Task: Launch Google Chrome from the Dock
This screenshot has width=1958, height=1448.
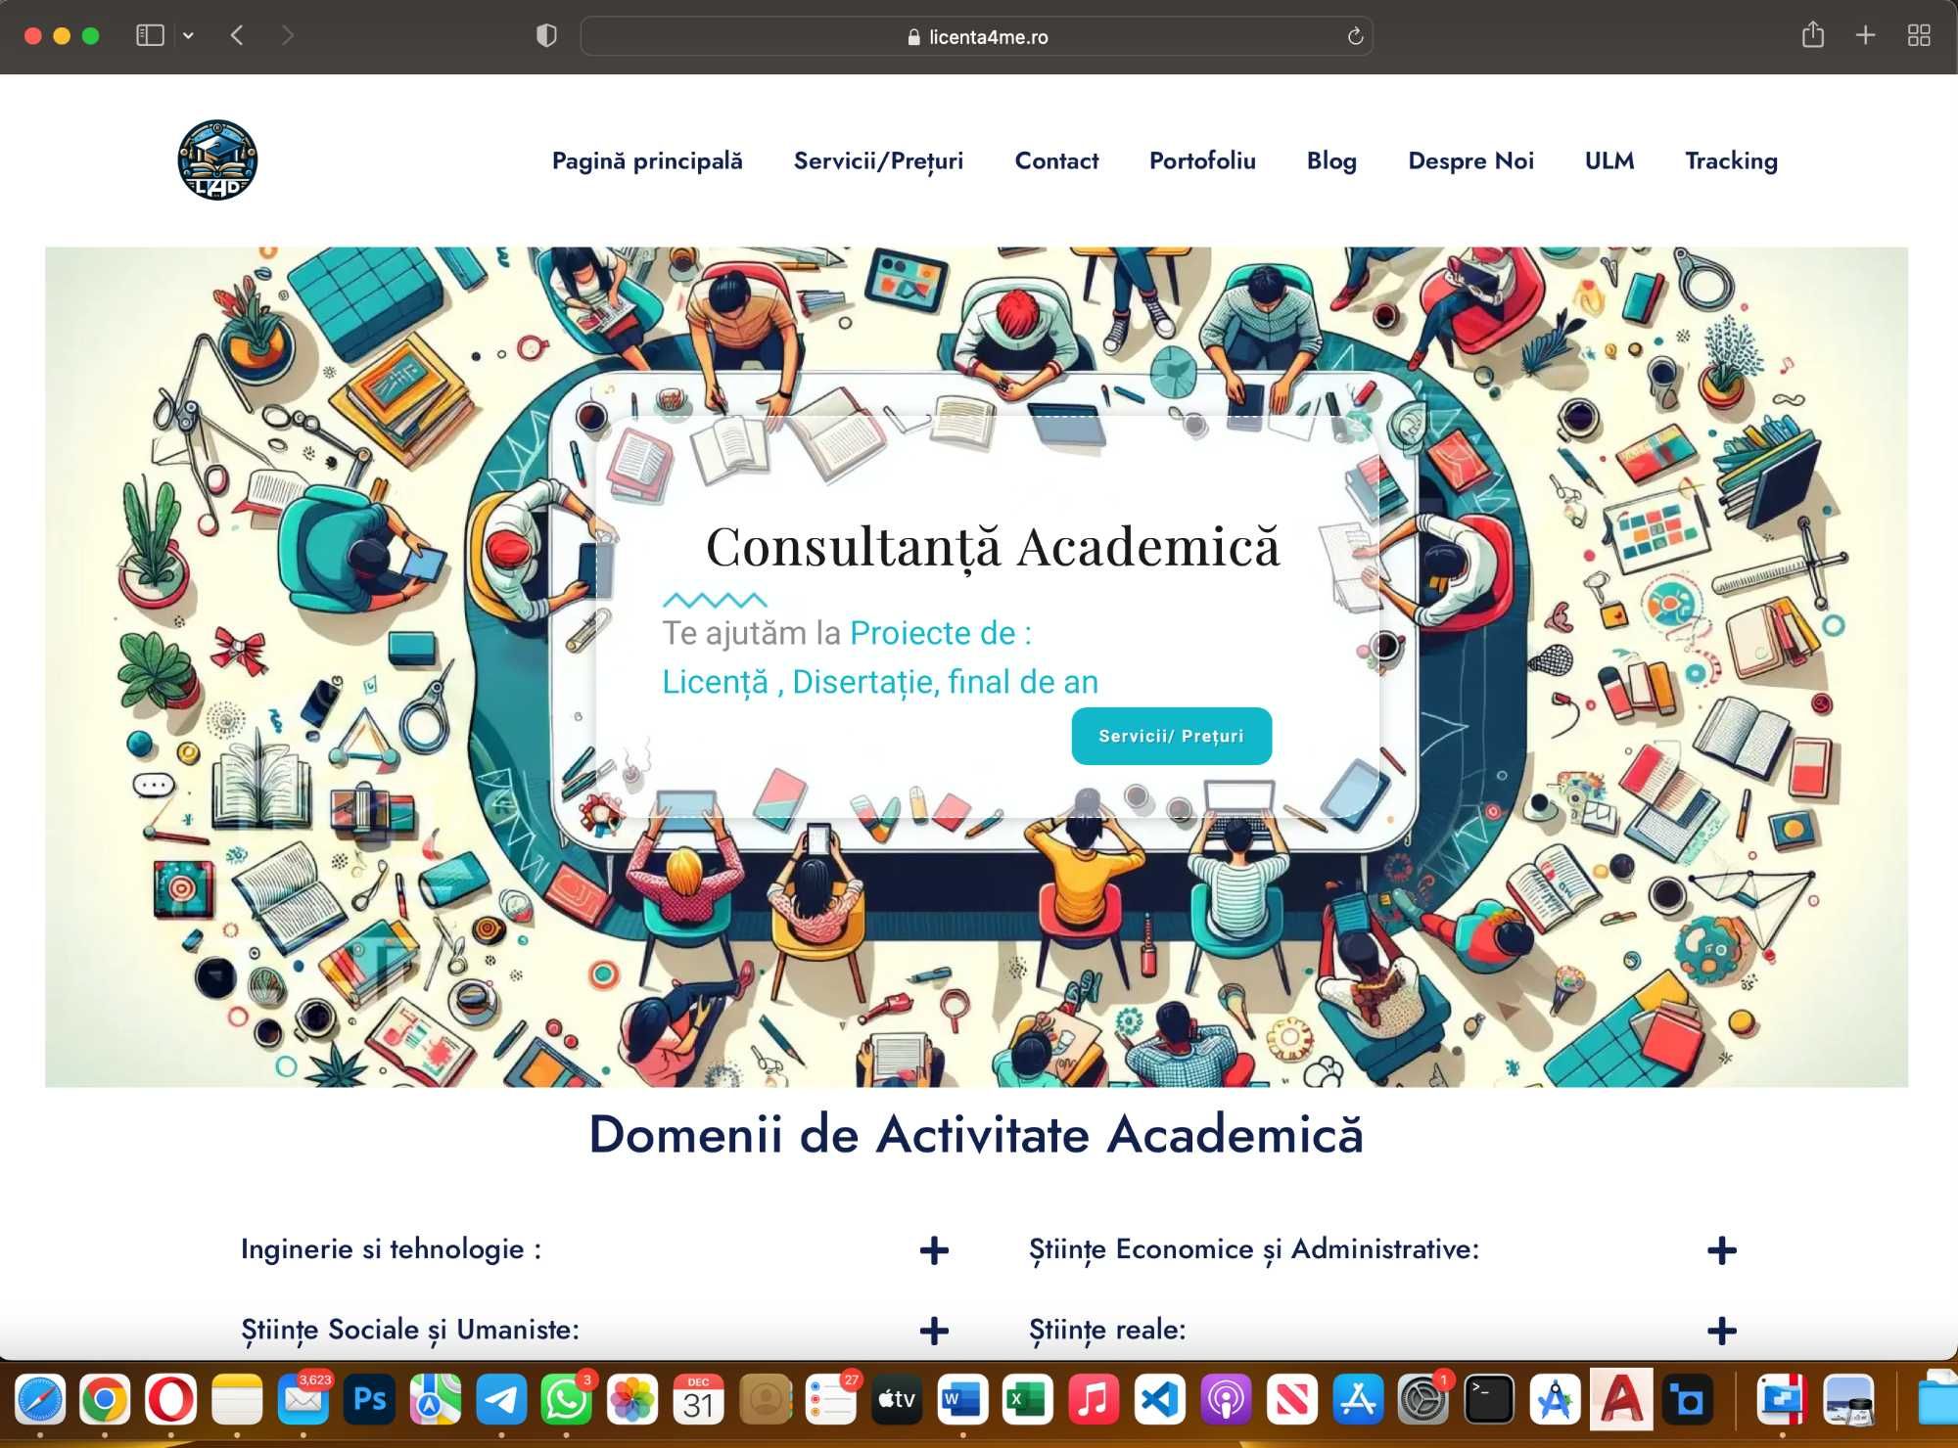Action: (x=105, y=1400)
